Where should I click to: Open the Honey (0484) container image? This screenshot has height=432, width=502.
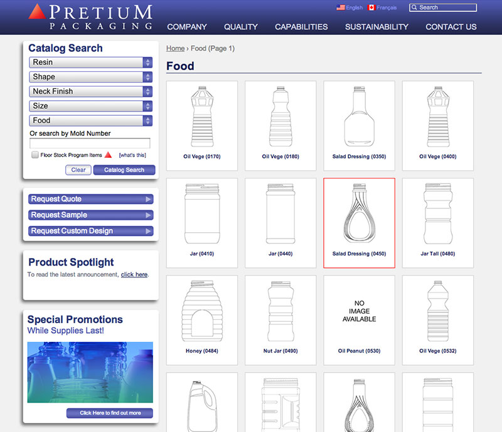pos(202,311)
